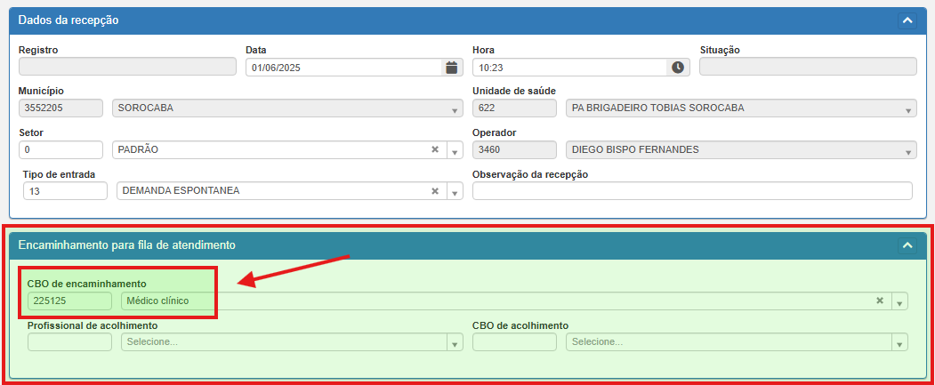
Task: Collapse the Encaminhamento para fila panel
Action: (907, 245)
